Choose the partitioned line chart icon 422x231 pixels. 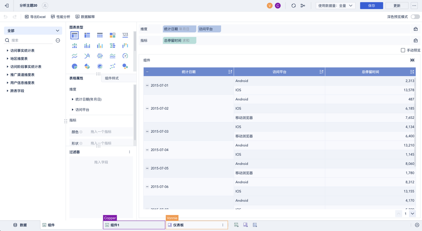pyautogui.click(x=75, y=56)
